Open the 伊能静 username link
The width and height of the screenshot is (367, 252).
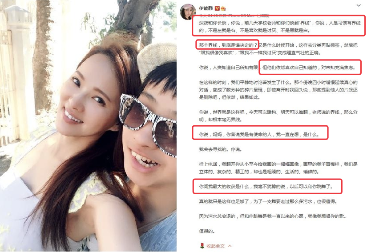206,8
